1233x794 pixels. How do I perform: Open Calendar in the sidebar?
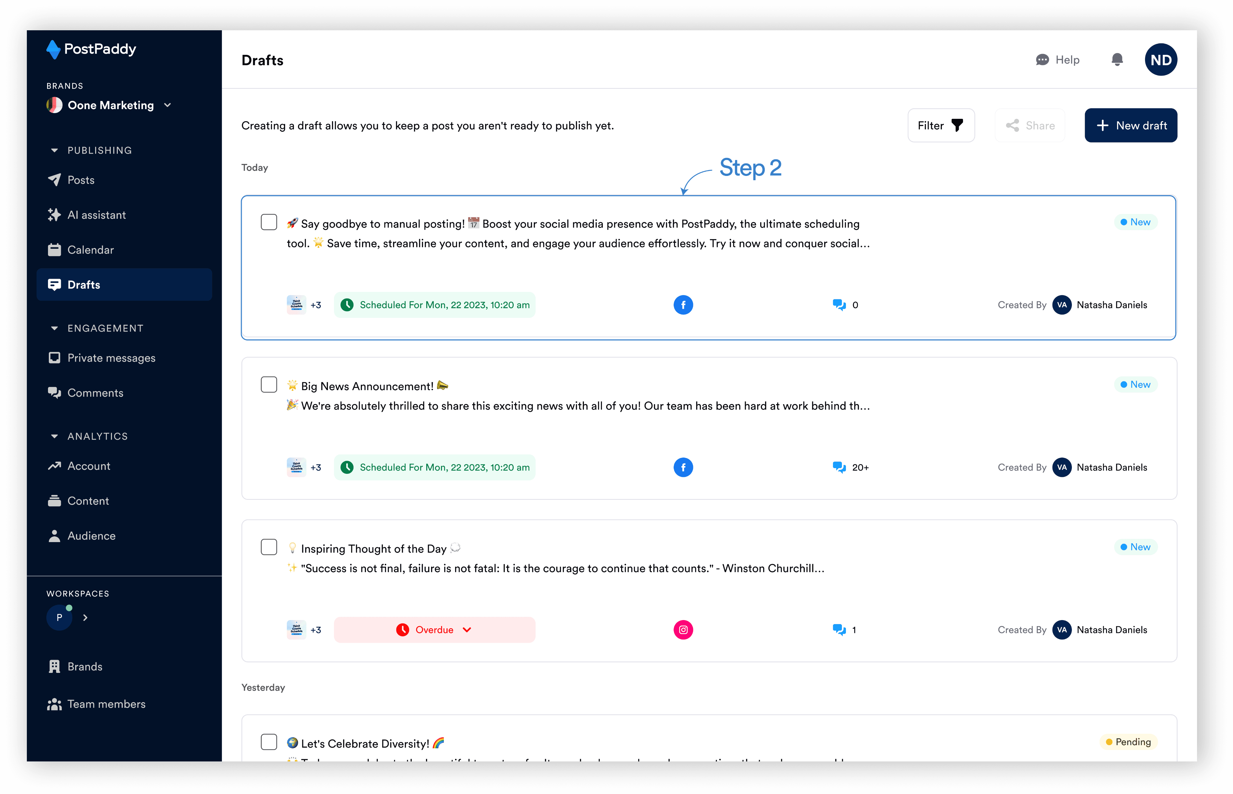[90, 250]
